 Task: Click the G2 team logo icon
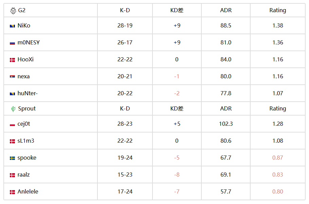click(x=13, y=11)
